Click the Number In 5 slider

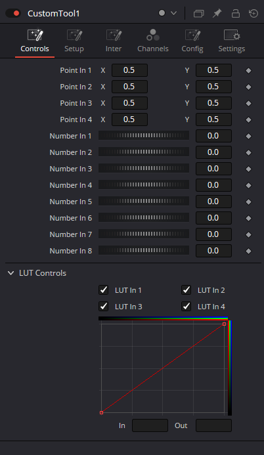(144, 201)
